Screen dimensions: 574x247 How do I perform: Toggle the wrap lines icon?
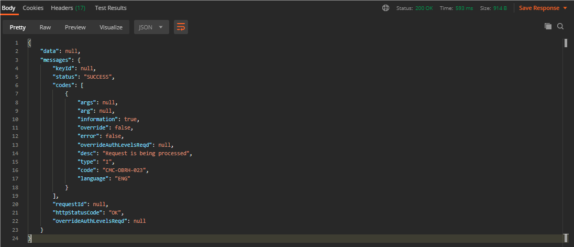[x=181, y=27]
